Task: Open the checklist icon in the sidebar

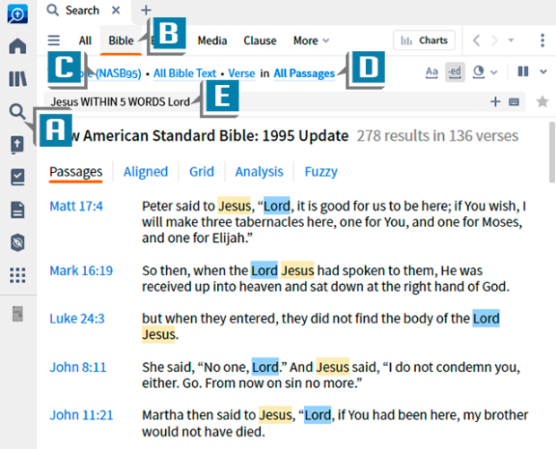Action: [x=17, y=177]
